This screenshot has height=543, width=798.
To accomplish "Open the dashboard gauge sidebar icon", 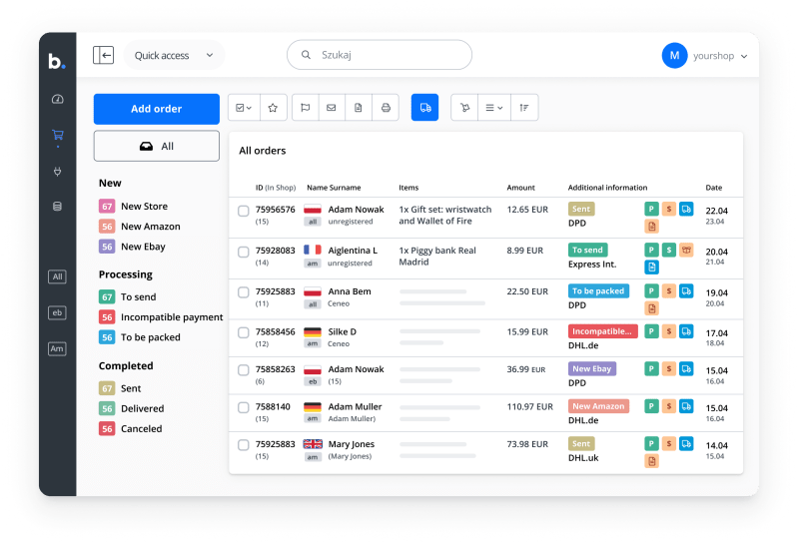I will pyautogui.click(x=58, y=99).
